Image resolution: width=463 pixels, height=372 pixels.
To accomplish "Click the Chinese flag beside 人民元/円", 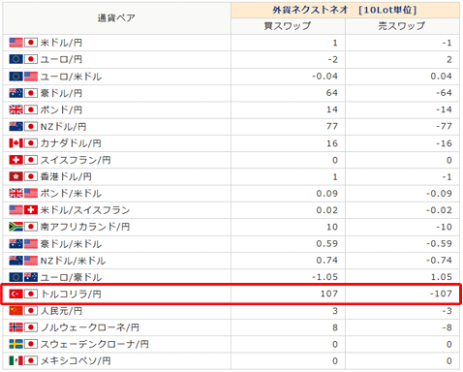I will 15,311.
